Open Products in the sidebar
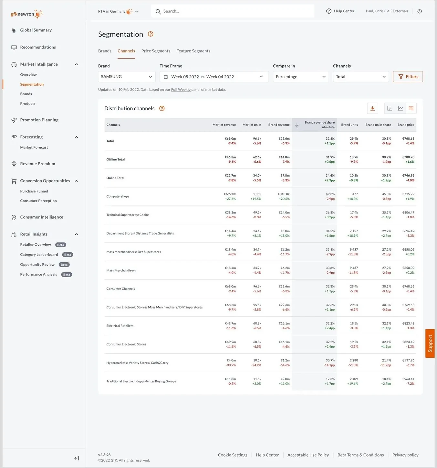Image resolution: width=437 pixels, height=468 pixels. click(28, 104)
